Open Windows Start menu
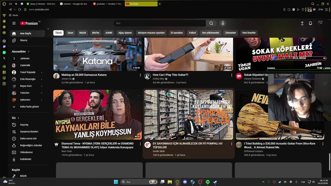 tap(116, 182)
